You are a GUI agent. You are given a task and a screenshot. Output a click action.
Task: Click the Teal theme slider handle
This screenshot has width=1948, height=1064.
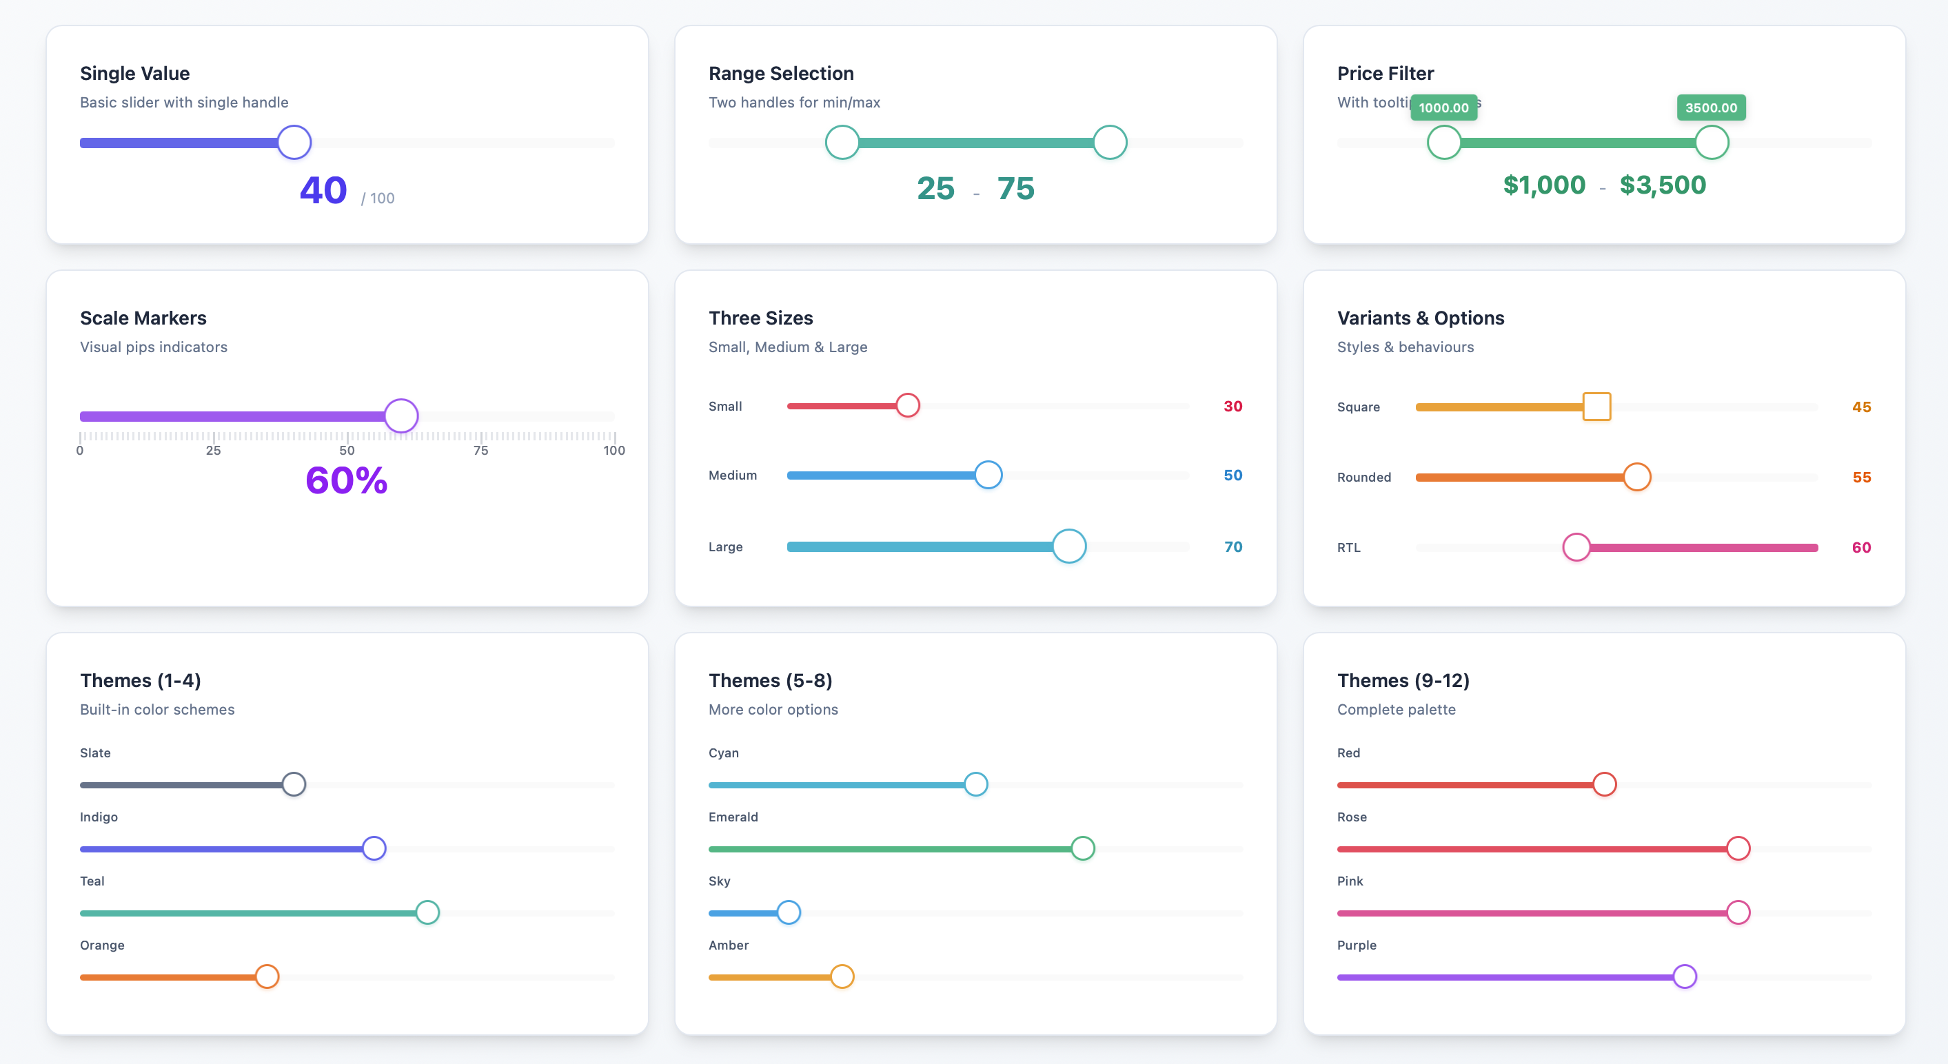[427, 912]
